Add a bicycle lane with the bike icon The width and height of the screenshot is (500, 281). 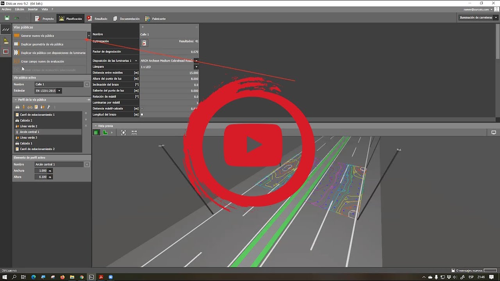click(30, 107)
